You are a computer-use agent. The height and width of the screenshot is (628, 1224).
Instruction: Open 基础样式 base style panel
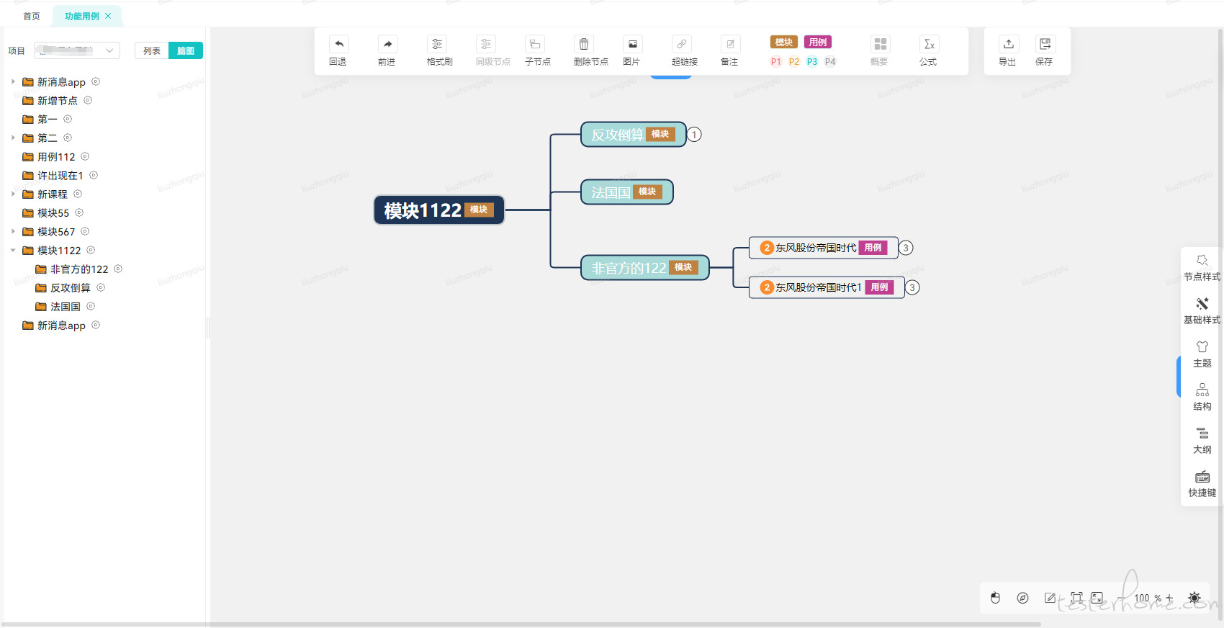[x=1202, y=310]
